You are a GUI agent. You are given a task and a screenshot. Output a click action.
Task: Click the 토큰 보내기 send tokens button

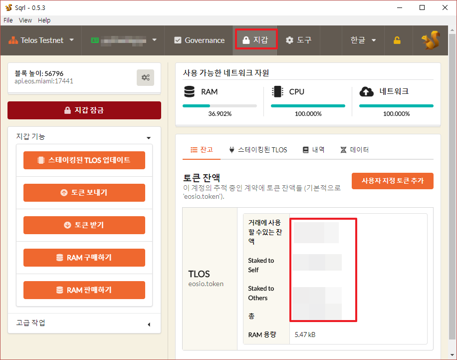click(84, 193)
